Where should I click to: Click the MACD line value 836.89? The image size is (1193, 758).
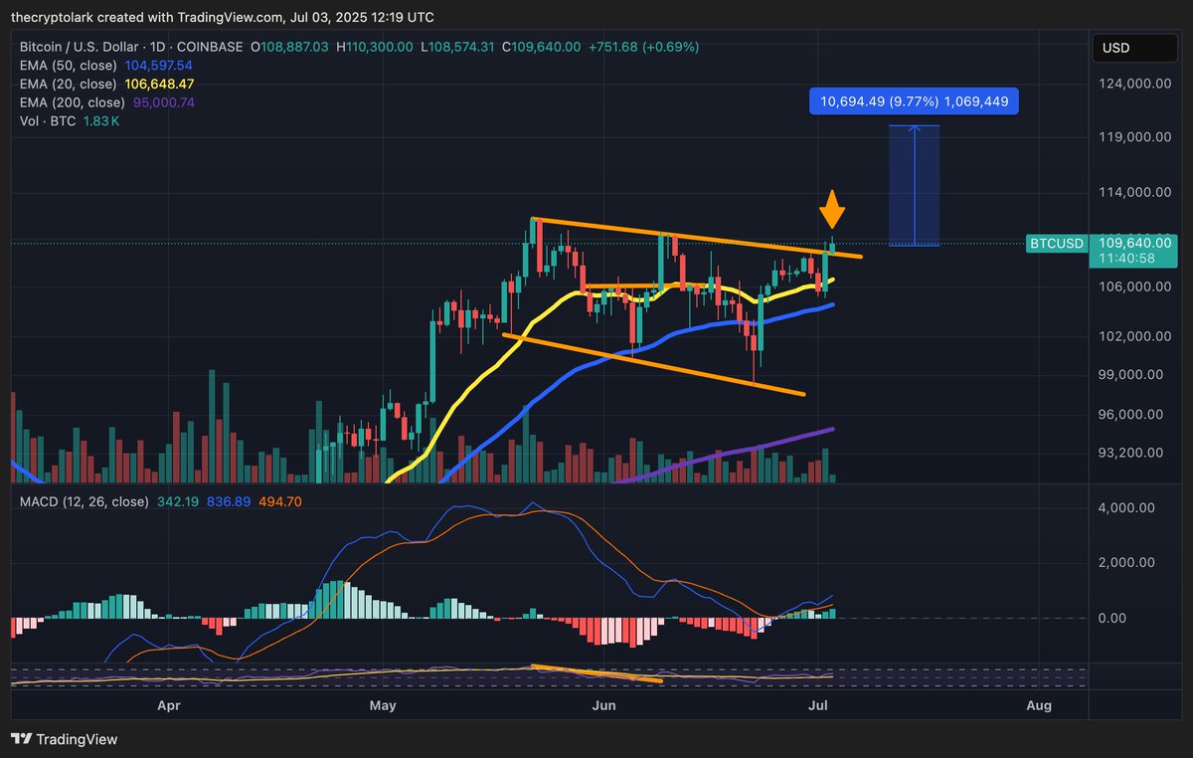(x=231, y=501)
